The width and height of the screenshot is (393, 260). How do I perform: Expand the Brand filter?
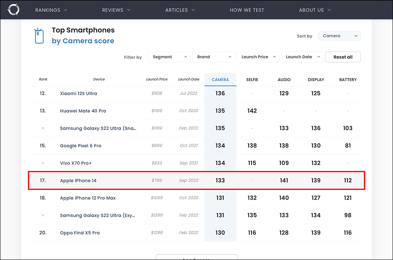click(x=213, y=57)
